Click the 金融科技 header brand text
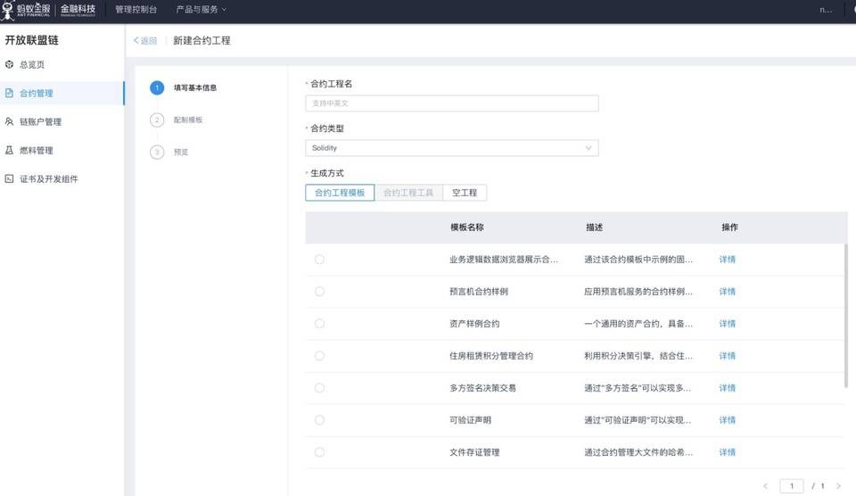Image resolution: width=856 pixels, height=496 pixels. coord(78,9)
